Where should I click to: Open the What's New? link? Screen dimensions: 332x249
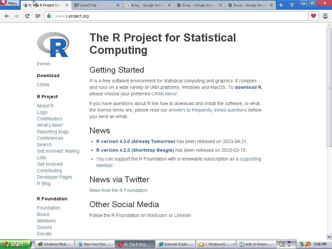(50, 125)
